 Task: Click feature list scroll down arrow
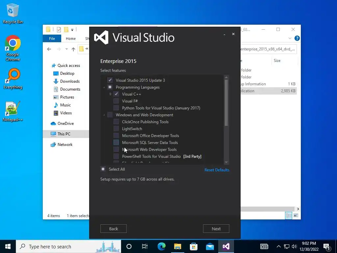(x=226, y=162)
